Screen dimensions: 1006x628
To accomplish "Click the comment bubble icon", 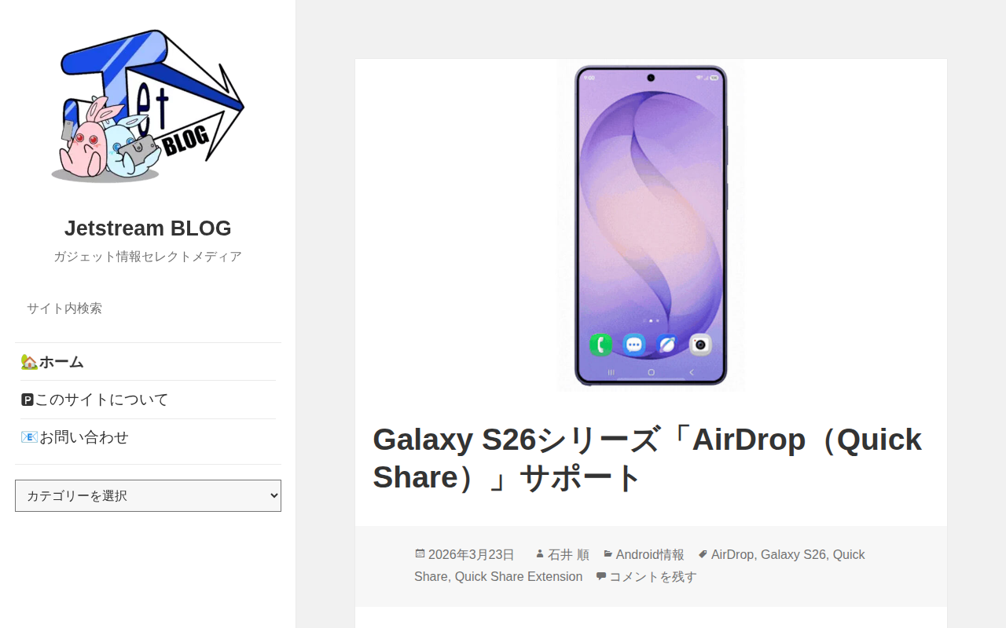I will [x=601, y=576].
